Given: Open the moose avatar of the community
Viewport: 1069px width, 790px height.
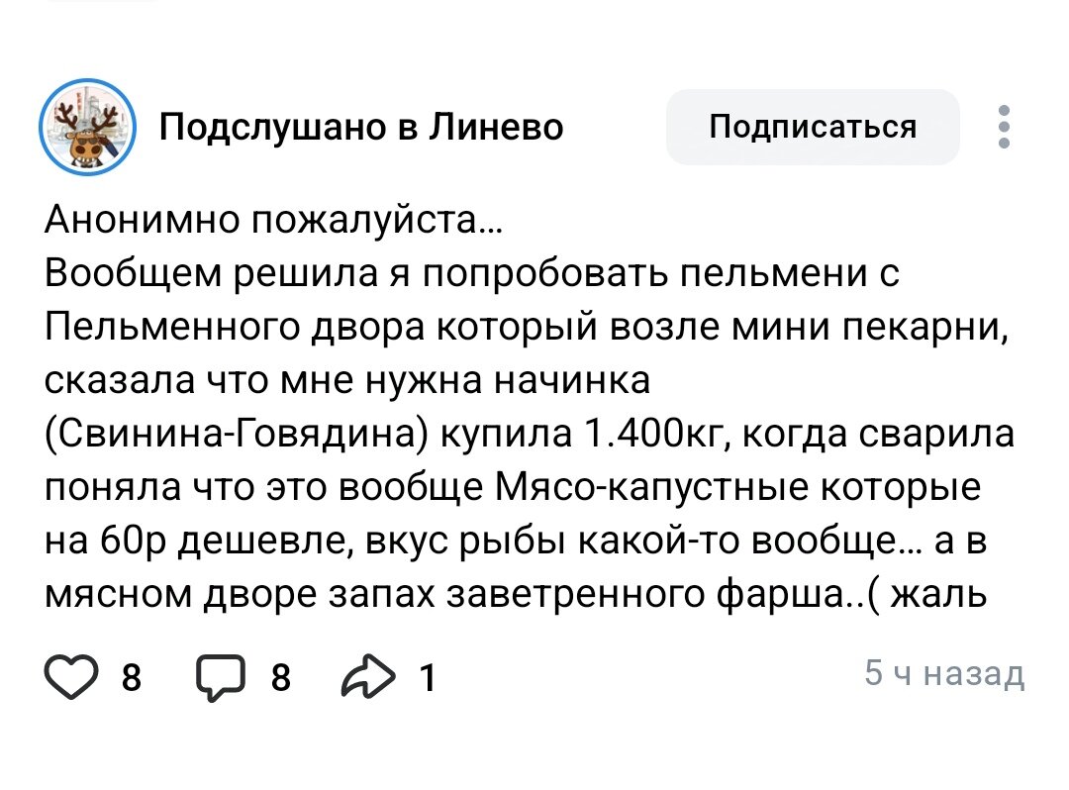Looking at the screenshot, I should click(87, 127).
